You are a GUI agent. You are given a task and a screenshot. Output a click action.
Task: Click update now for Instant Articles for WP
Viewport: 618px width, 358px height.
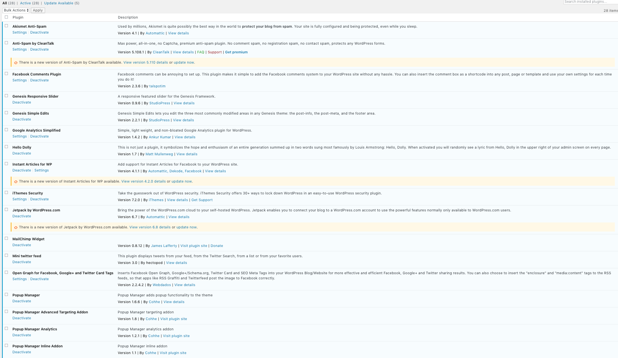(182, 181)
